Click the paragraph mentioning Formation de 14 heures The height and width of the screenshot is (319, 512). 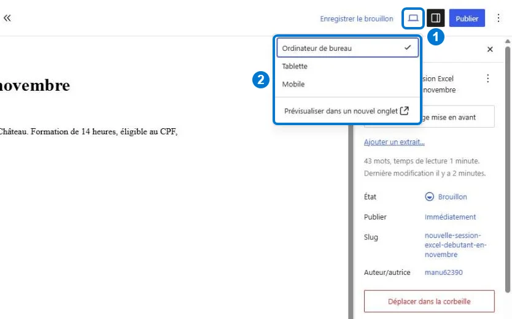[88, 132]
